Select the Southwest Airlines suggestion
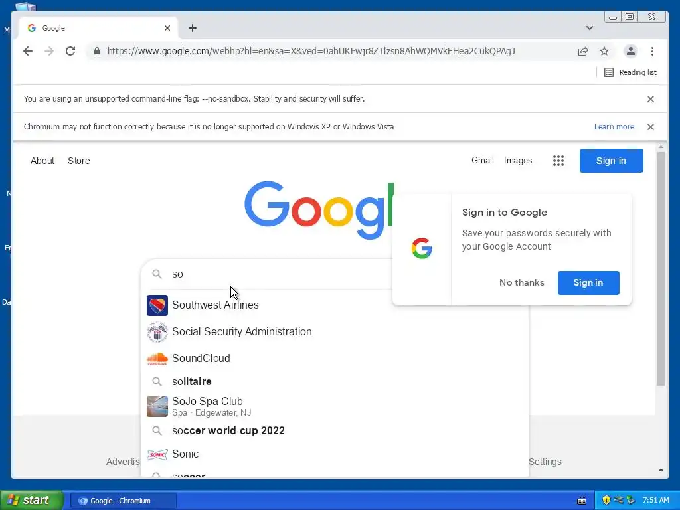The width and height of the screenshot is (680, 510). pos(335,305)
